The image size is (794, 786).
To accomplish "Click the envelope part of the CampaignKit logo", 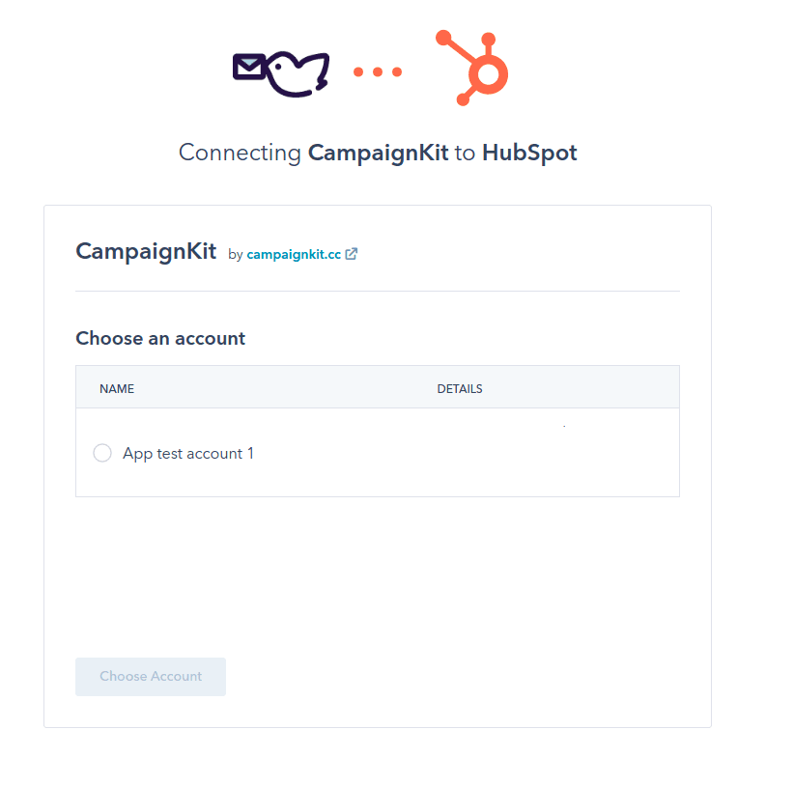I will click(250, 68).
